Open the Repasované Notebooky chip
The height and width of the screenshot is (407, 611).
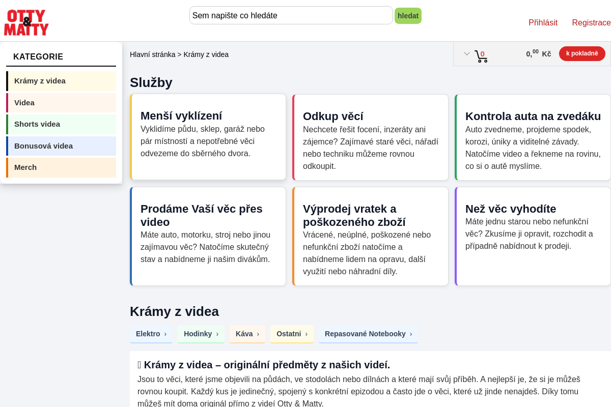[x=369, y=334]
